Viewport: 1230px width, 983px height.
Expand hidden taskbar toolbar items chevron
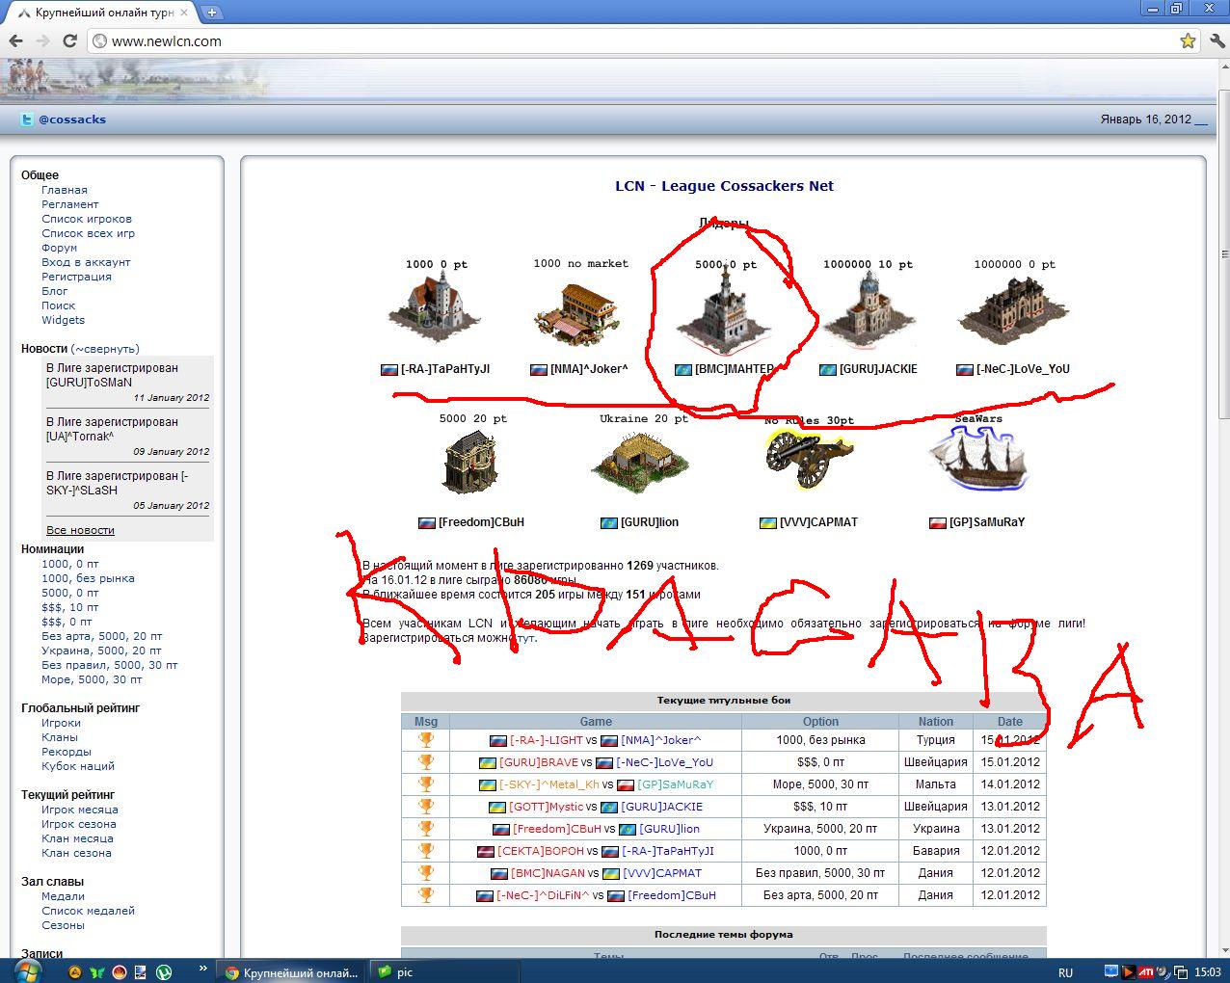click(x=202, y=969)
